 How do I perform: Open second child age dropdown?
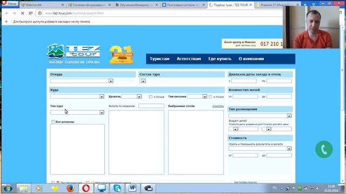point(266,129)
